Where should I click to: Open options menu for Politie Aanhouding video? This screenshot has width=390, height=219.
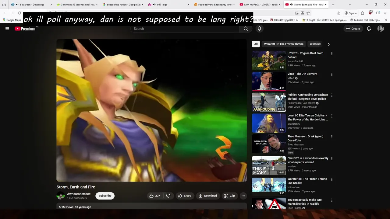(x=332, y=95)
